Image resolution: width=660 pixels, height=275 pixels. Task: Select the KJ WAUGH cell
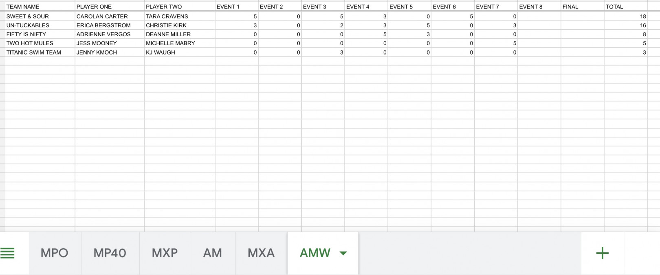coord(180,52)
